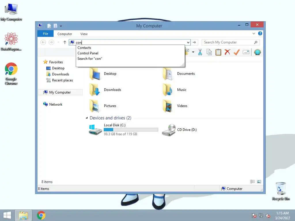Click the blue shell icon in toolbar

pyautogui.click(x=257, y=52)
